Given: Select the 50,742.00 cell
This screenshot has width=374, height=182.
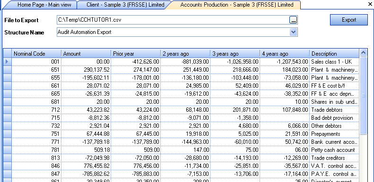Looking at the screenshot, I should [285, 142].
